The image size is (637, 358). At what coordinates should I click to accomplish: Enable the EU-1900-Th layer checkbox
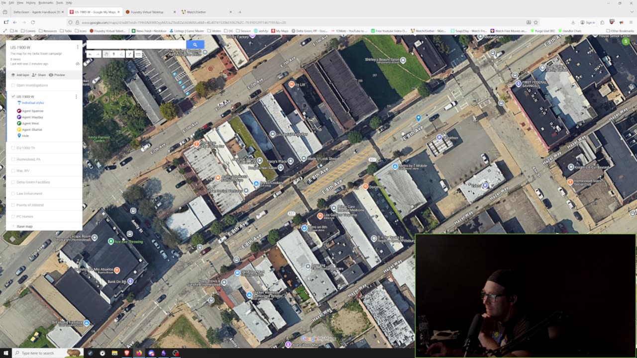13,148
